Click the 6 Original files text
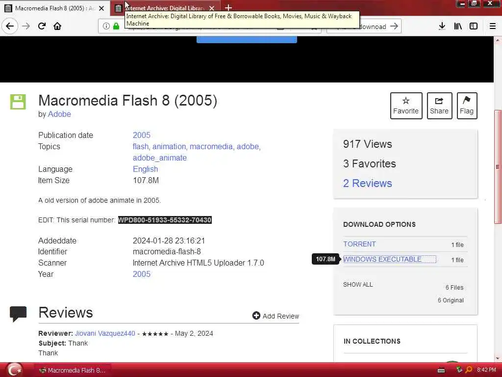The width and height of the screenshot is (502, 377). [451, 300]
